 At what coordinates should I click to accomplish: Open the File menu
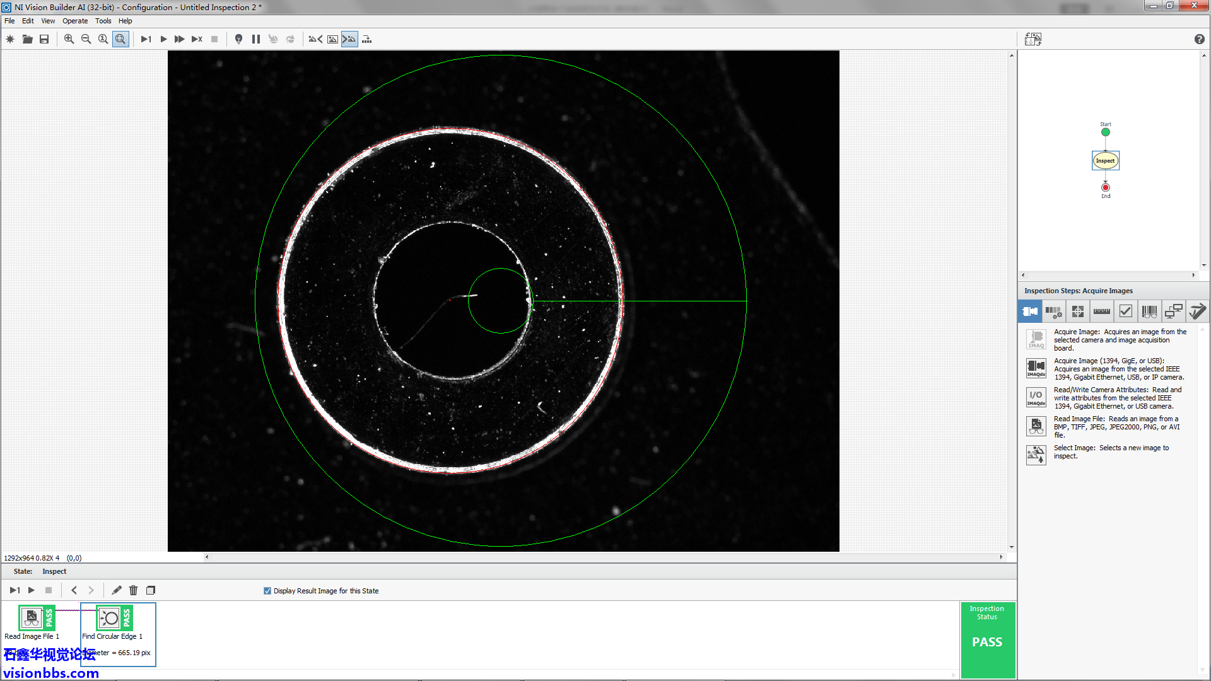tap(9, 21)
